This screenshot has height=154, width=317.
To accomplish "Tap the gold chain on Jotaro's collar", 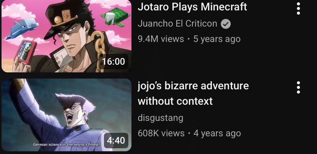I will [99, 51].
